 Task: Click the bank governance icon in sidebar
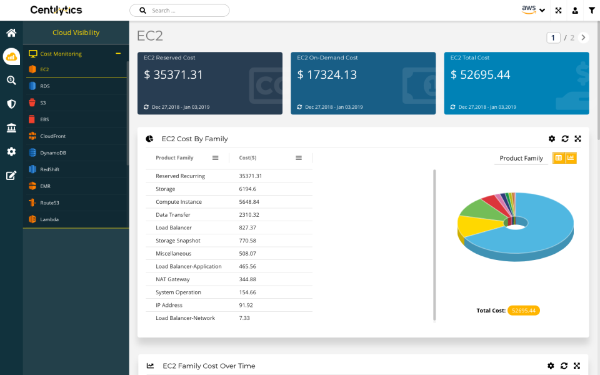pos(11,127)
